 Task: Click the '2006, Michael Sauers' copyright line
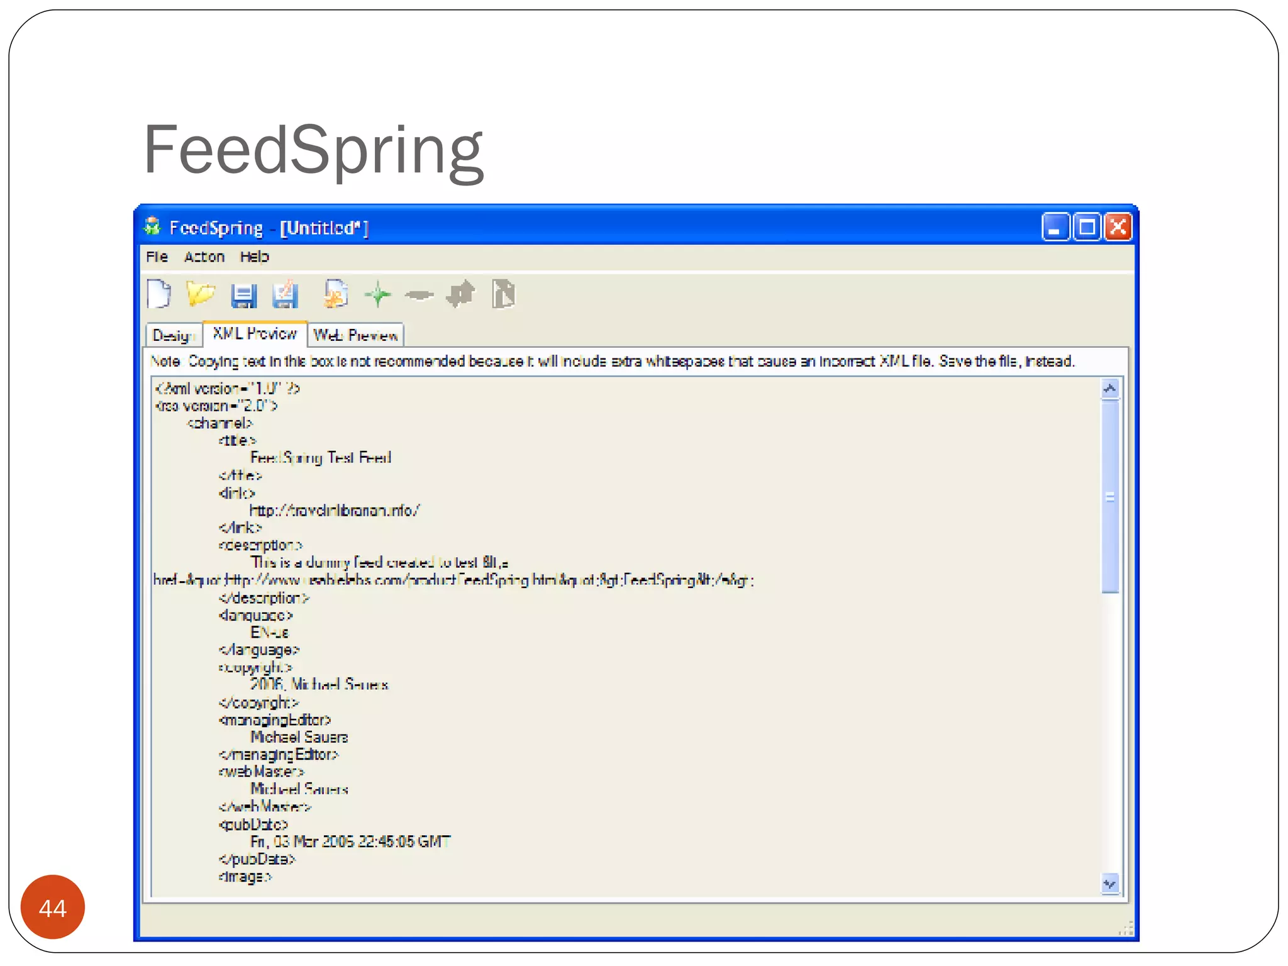[x=319, y=684]
